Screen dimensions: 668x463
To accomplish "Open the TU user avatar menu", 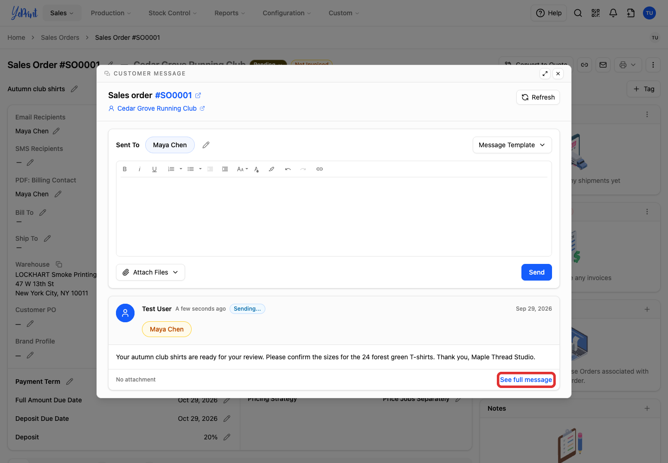I will 649,13.
